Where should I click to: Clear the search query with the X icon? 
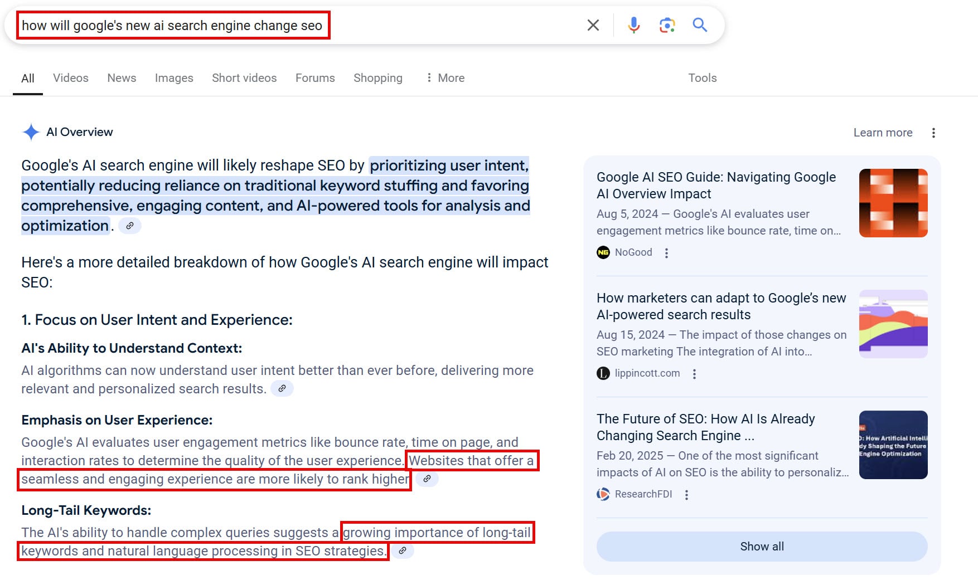tap(593, 25)
